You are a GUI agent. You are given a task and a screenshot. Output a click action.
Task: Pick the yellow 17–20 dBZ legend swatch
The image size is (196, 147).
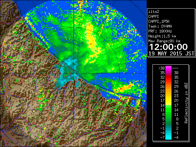click(168, 100)
